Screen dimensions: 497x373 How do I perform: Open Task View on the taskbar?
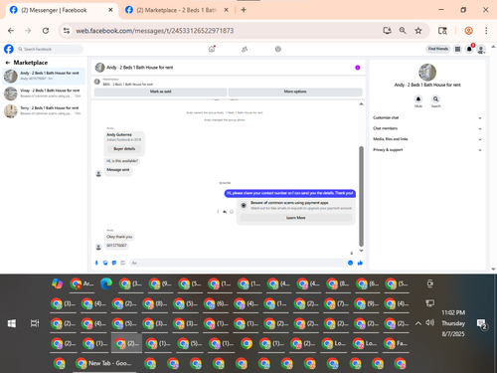point(35,323)
